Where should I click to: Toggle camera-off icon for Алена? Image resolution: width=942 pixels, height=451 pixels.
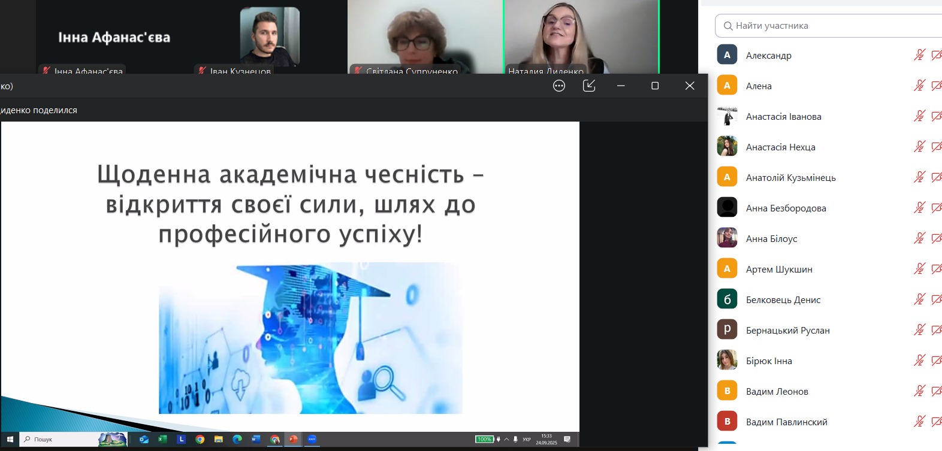coord(936,86)
